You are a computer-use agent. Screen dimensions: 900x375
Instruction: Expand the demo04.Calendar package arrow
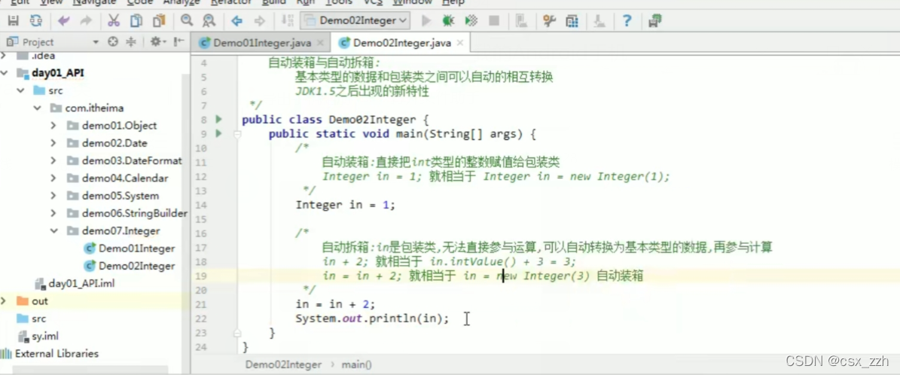[53, 178]
